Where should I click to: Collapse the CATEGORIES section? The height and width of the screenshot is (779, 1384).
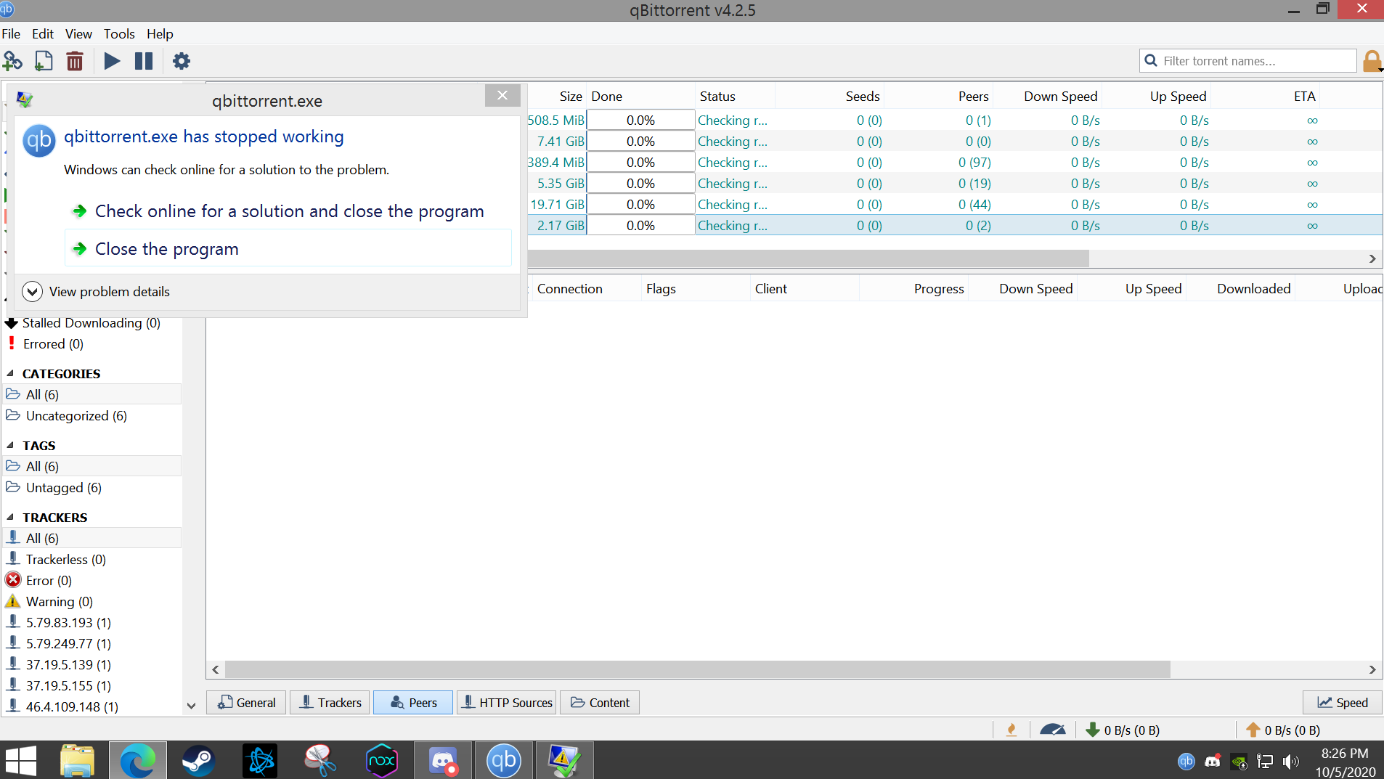9,373
